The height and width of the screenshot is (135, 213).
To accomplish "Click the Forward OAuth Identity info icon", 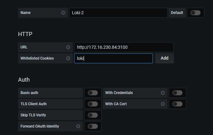I will pyautogui.click(x=78, y=126).
